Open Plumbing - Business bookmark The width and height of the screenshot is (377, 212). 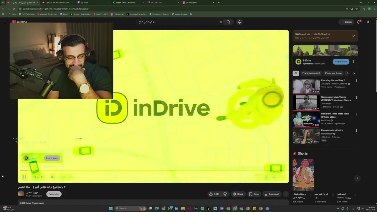coord(159,14)
